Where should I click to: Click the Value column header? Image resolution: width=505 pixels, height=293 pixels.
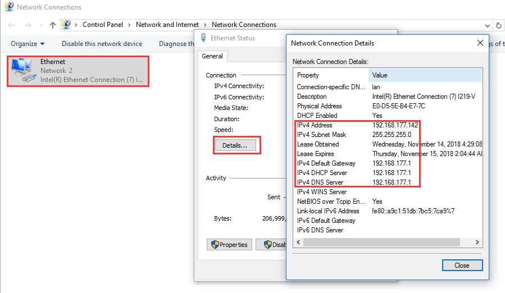point(425,75)
